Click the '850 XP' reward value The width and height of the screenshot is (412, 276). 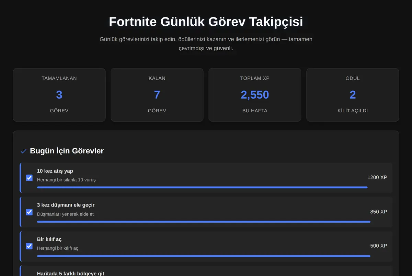coord(379,212)
